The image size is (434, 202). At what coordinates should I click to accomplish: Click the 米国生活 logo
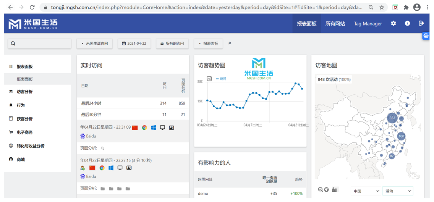pyautogui.click(x=33, y=24)
